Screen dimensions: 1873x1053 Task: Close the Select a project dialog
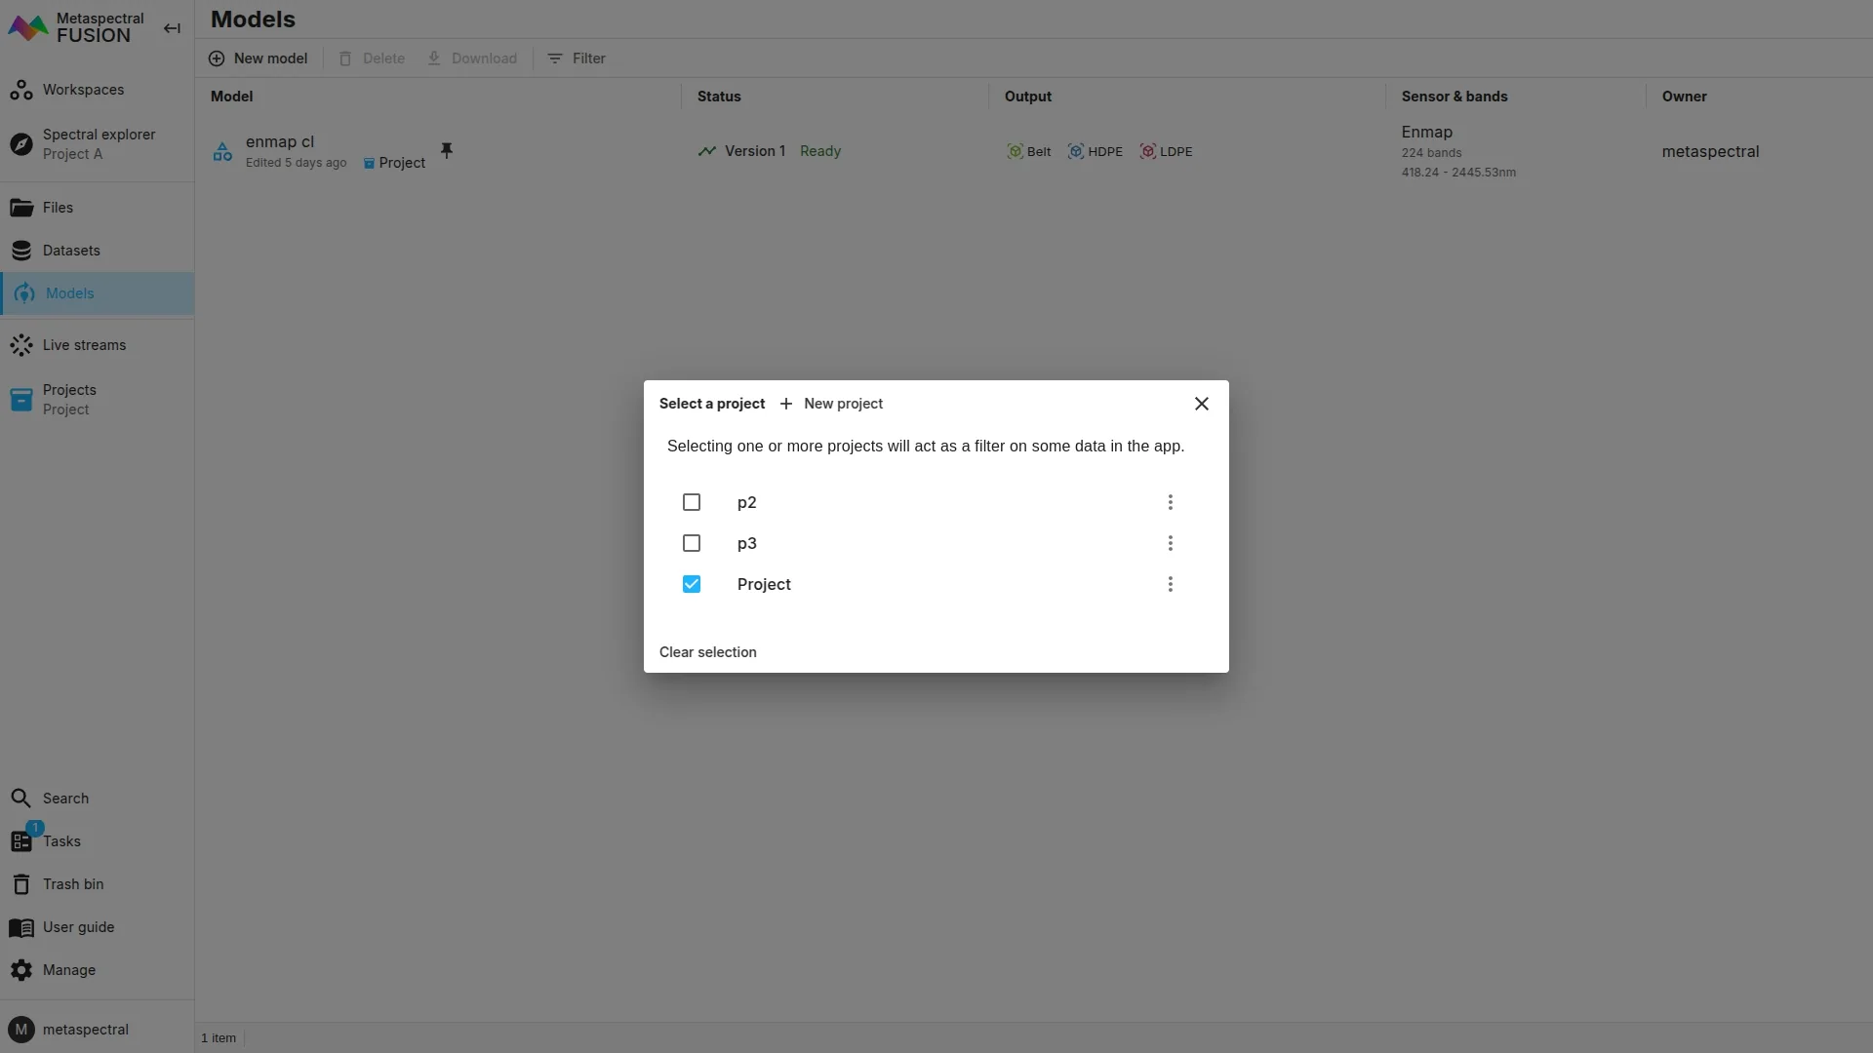(1201, 404)
